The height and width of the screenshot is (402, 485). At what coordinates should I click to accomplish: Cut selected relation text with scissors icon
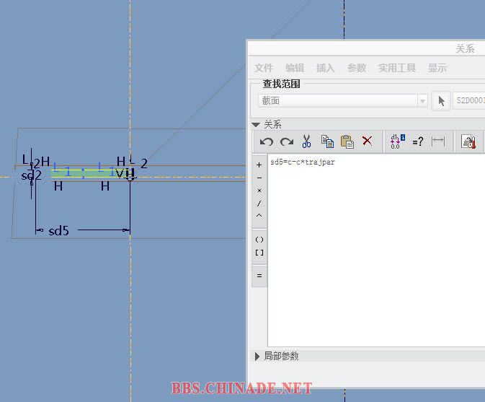tap(306, 141)
